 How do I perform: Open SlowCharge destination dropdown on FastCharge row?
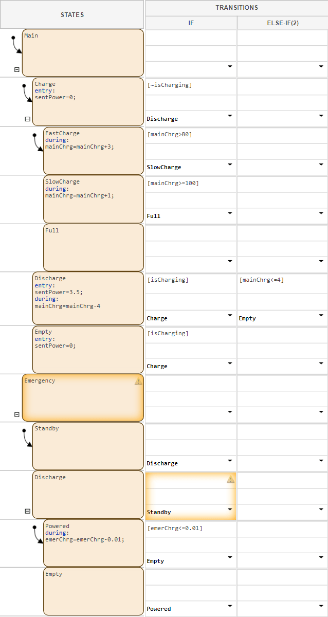230,165
